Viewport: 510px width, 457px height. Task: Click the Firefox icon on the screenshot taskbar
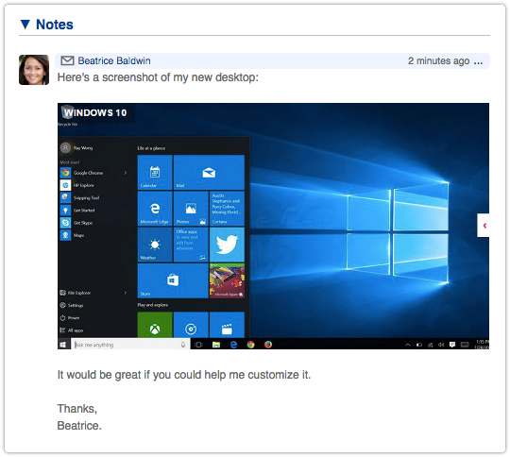click(268, 345)
